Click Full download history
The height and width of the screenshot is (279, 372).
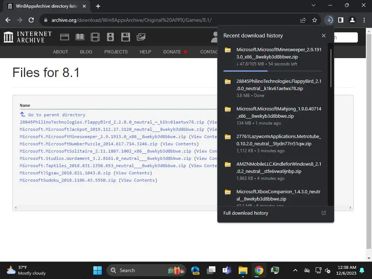[x=246, y=213]
